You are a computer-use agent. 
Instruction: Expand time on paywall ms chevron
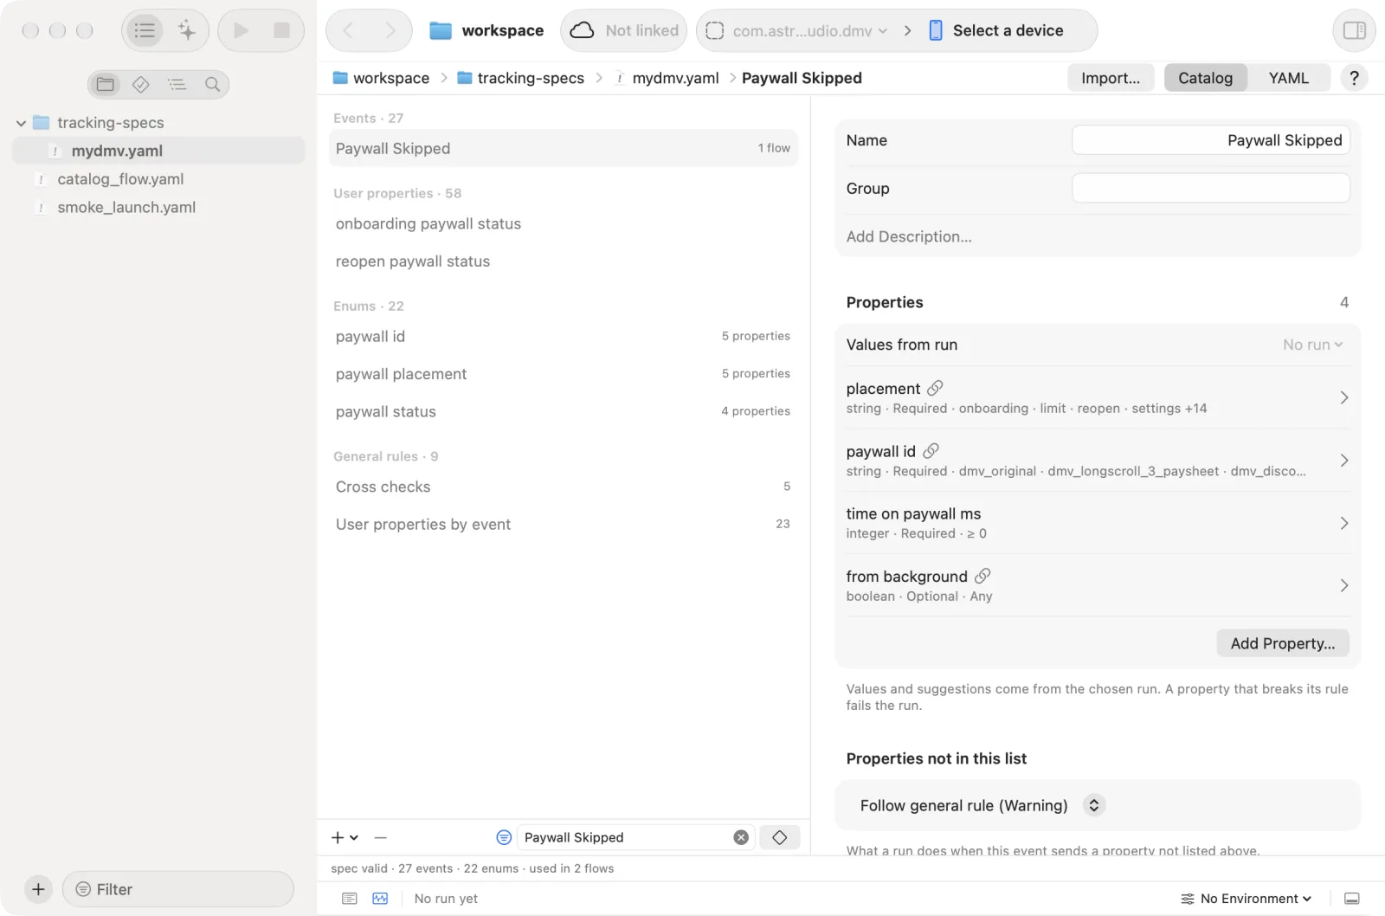[x=1343, y=523]
